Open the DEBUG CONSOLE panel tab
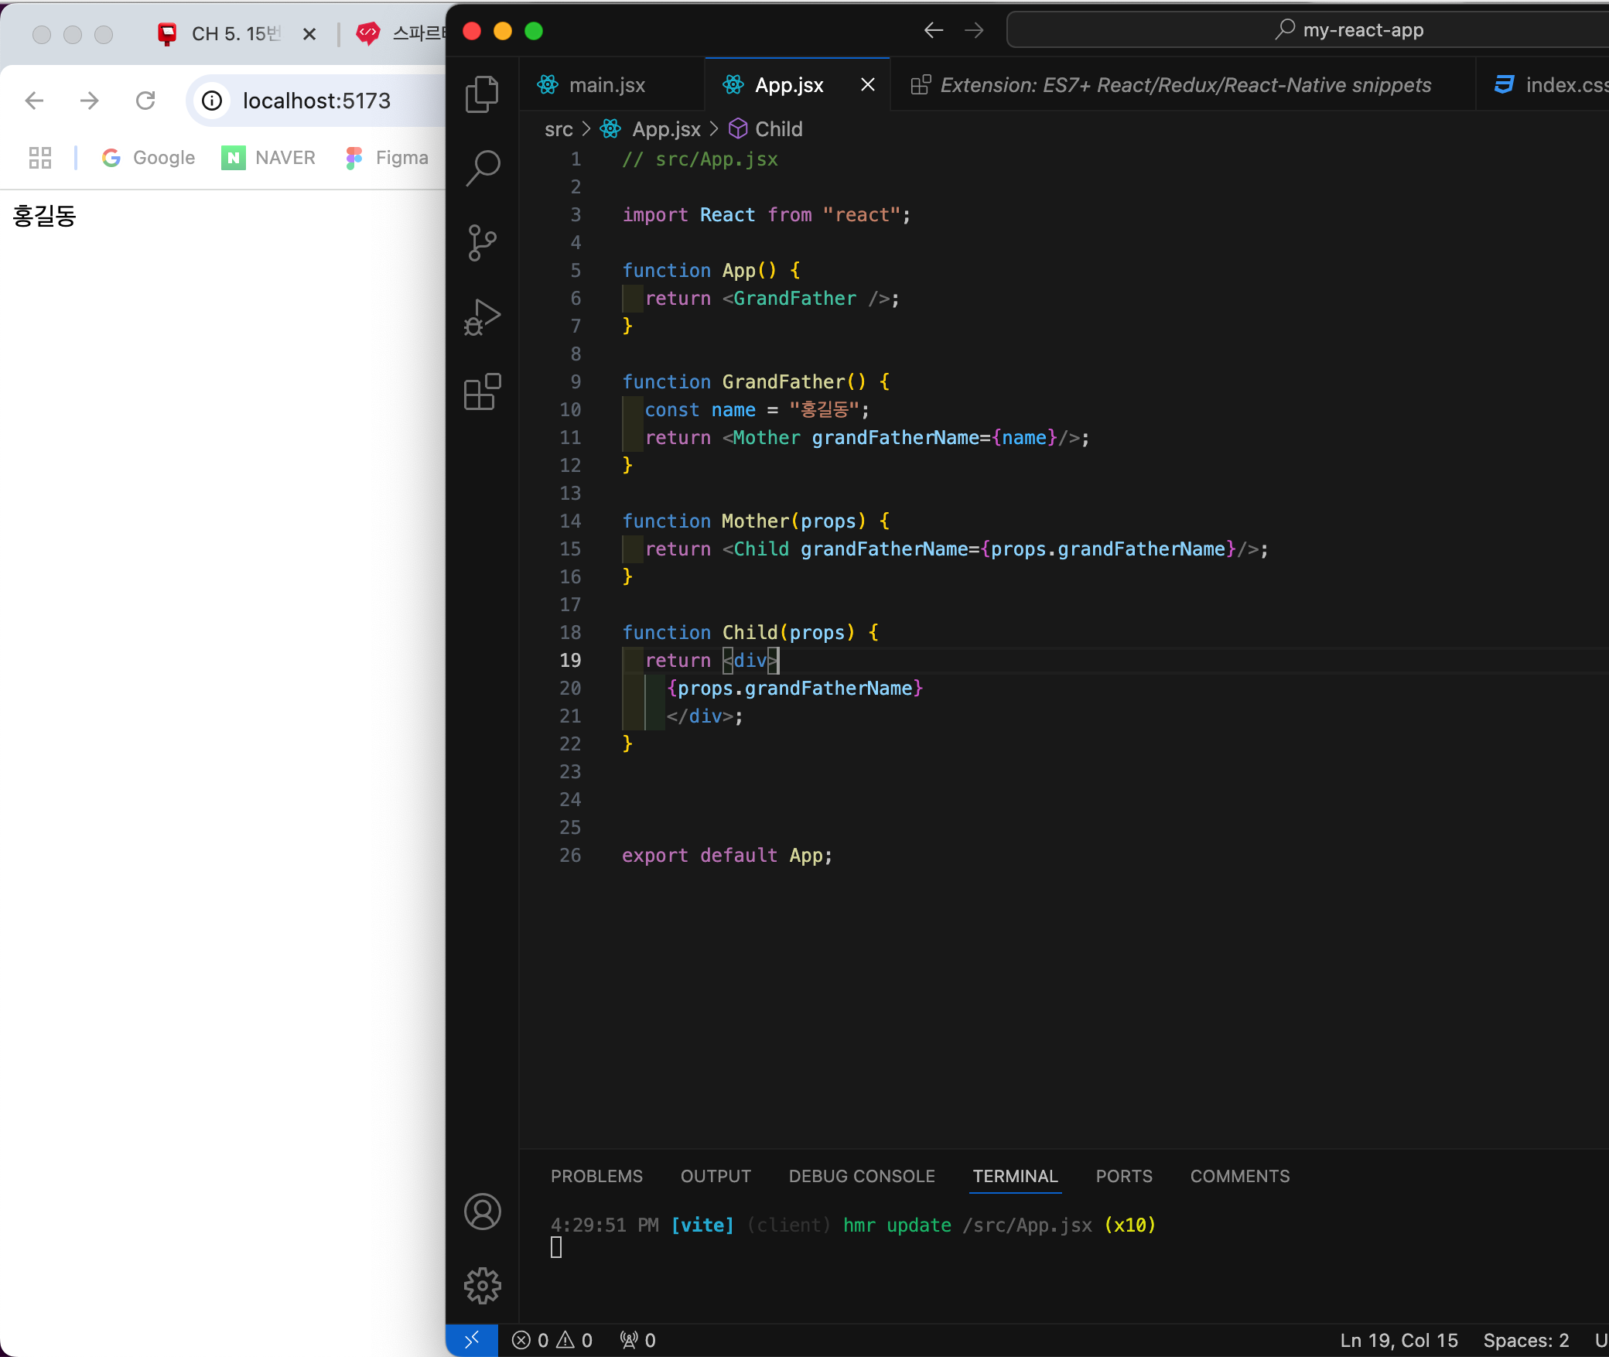Screen dimensions: 1609x1357 tap(862, 1176)
